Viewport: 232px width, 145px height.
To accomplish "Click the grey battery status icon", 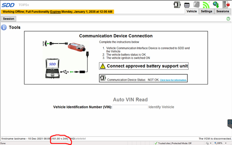I will coord(196,4).
